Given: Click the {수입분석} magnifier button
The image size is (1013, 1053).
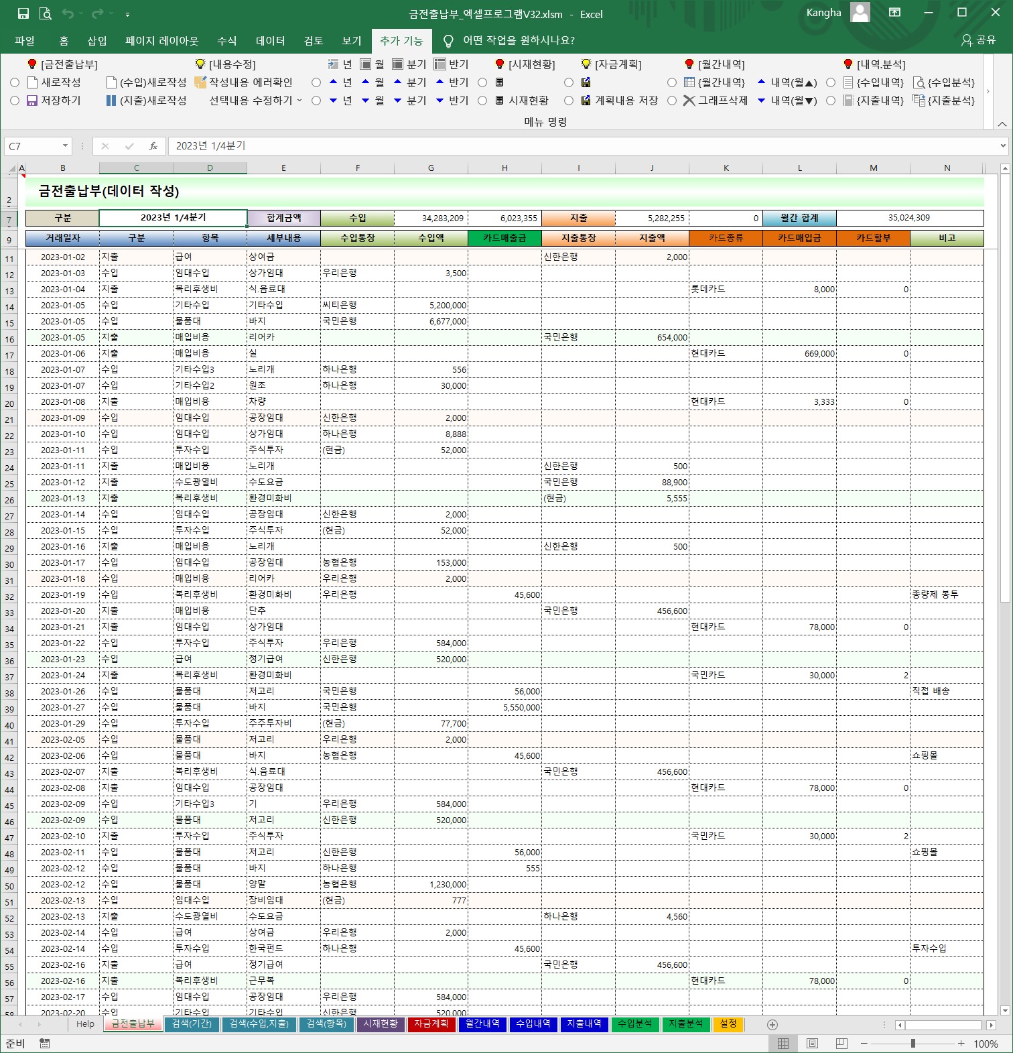Looking at the screenshot, I should [x=945, y=82].
